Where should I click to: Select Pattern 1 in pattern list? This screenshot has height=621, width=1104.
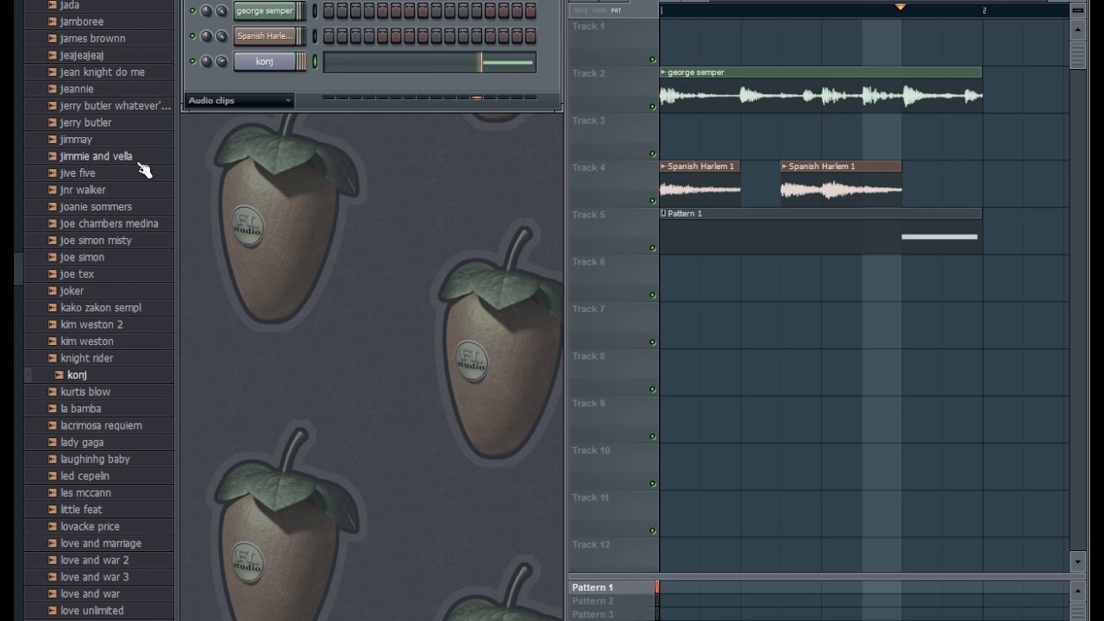593,587
